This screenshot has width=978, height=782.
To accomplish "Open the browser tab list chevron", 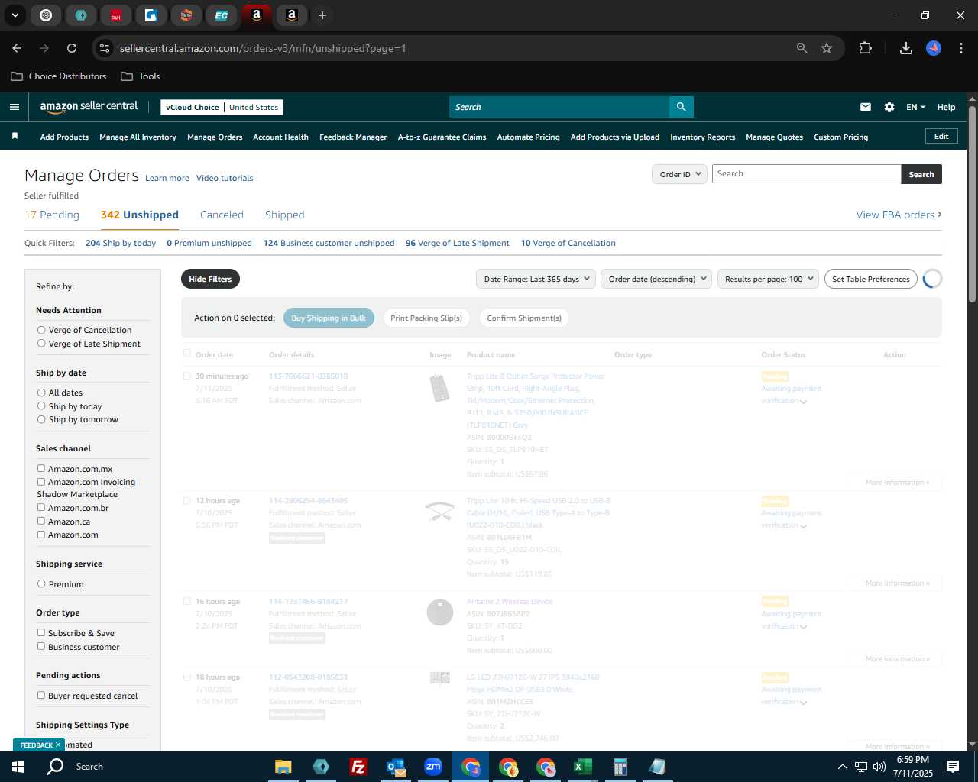I will tap(15, 15).
